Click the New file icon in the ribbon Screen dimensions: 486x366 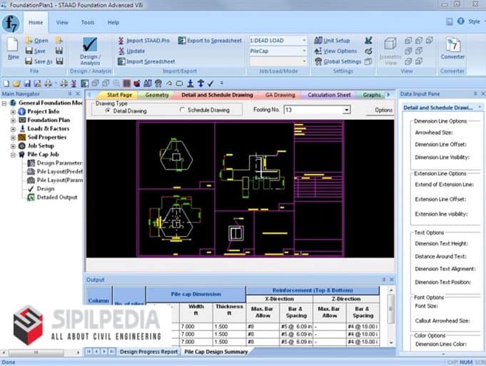(13, 46)
